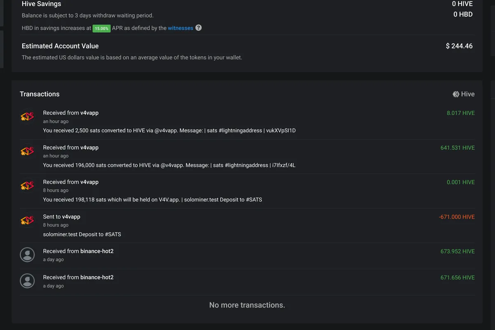Click 'No more transactions.' text
Image resolution: width=495 pixels, height=330 pixels.
pos(247,305)
